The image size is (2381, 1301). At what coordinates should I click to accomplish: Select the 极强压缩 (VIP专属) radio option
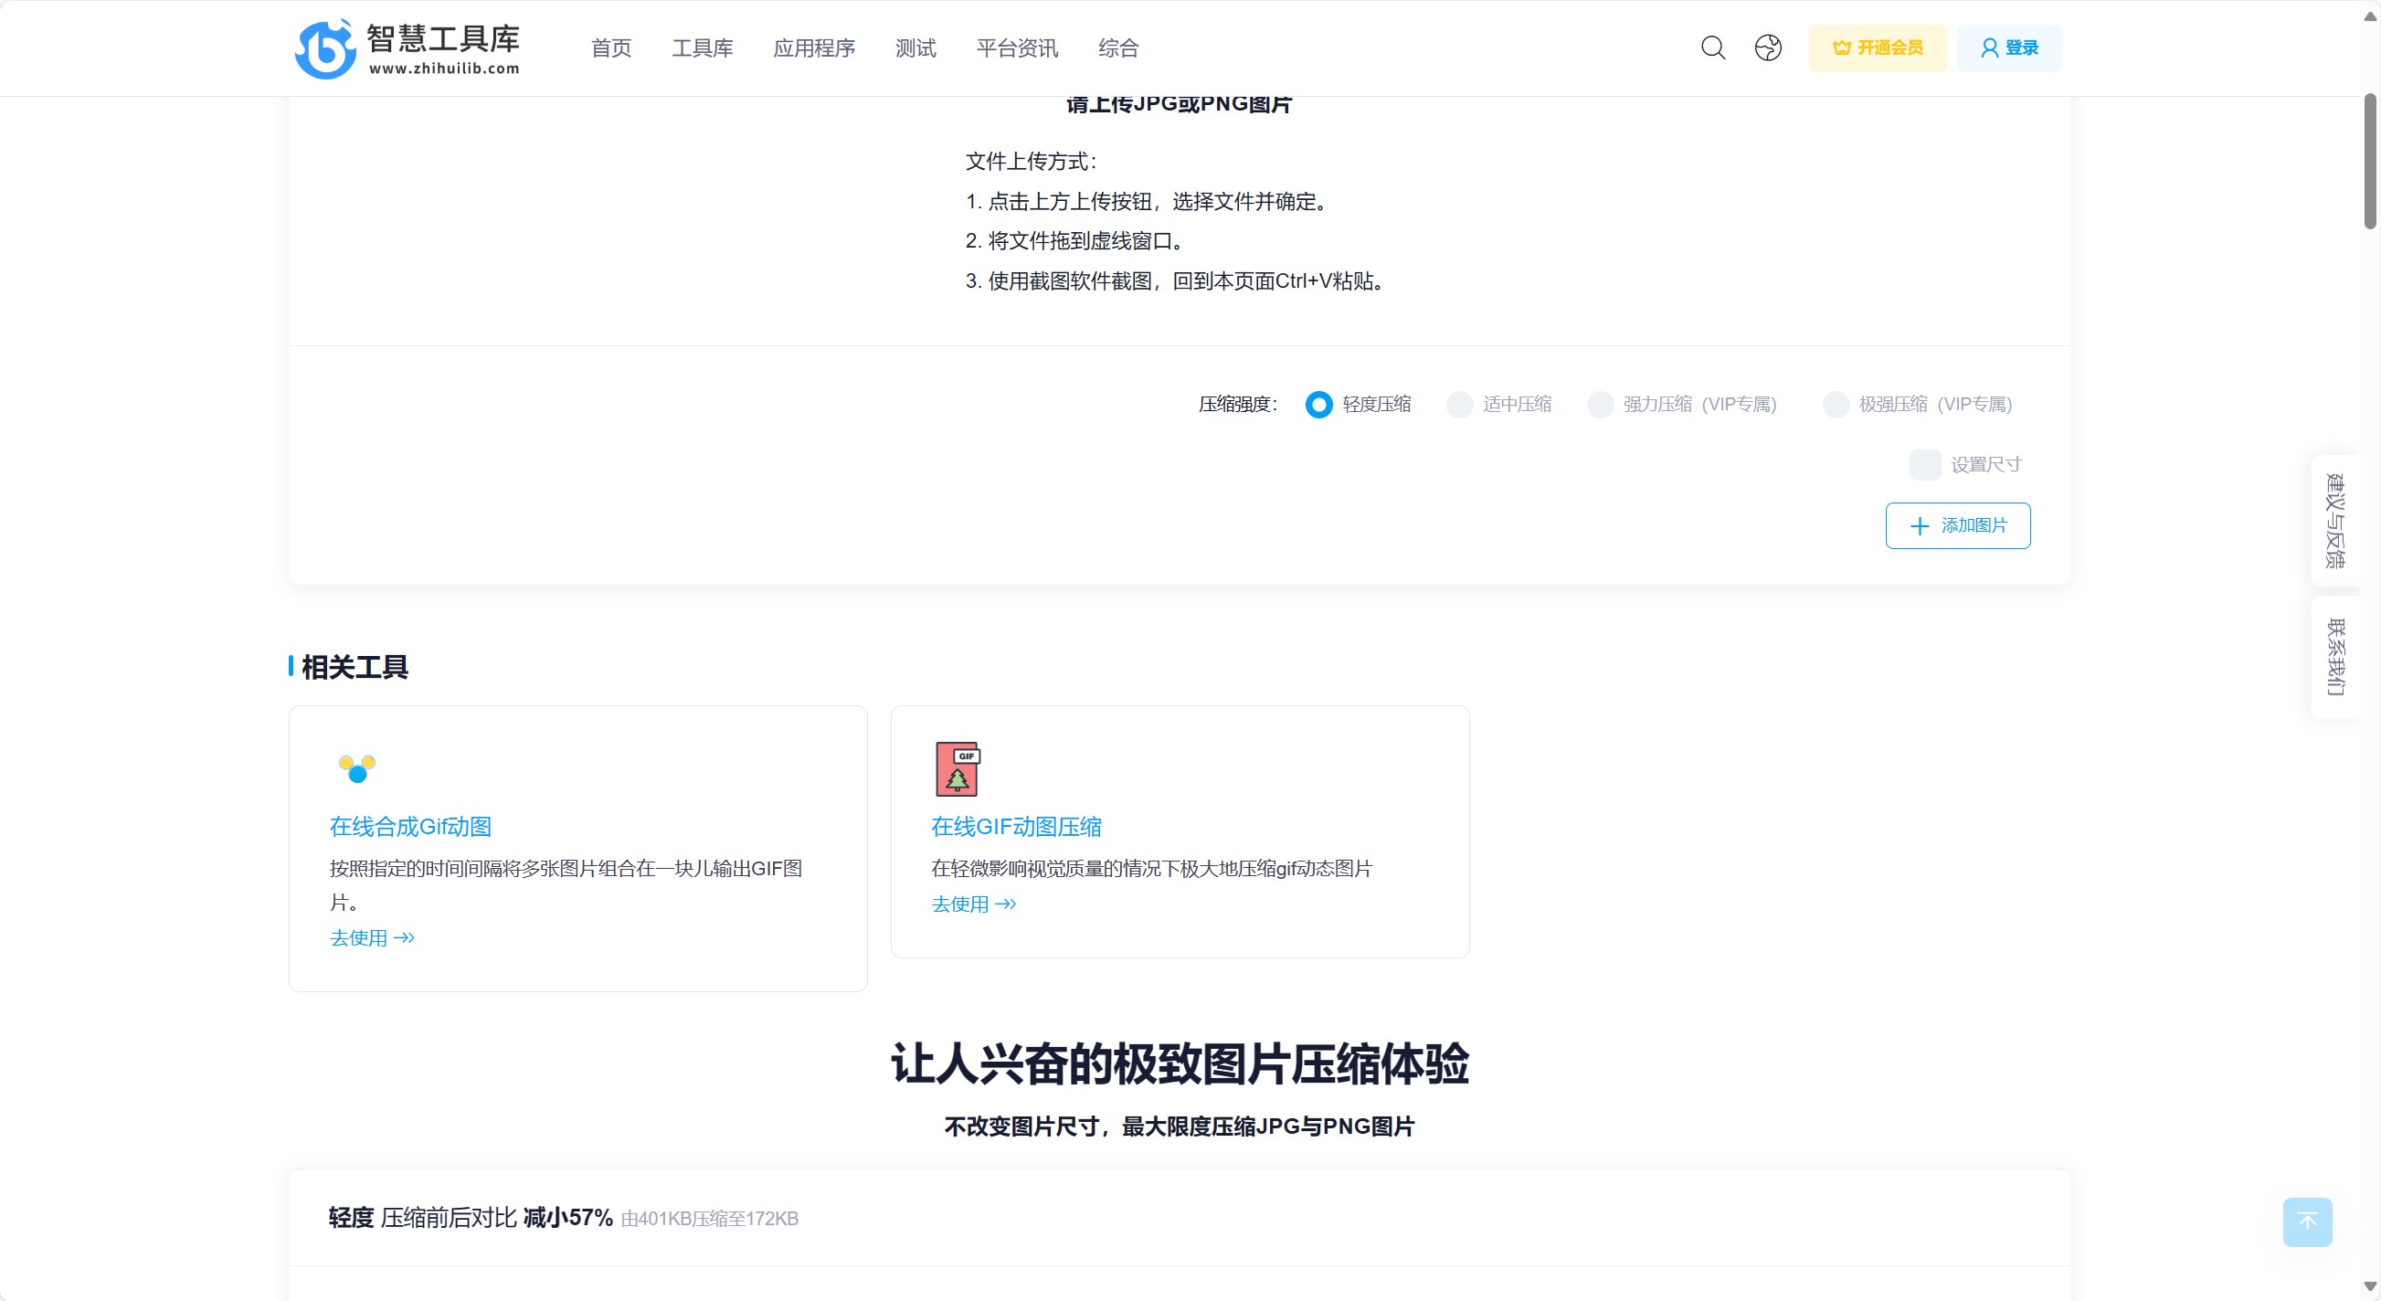point(1916,405)
